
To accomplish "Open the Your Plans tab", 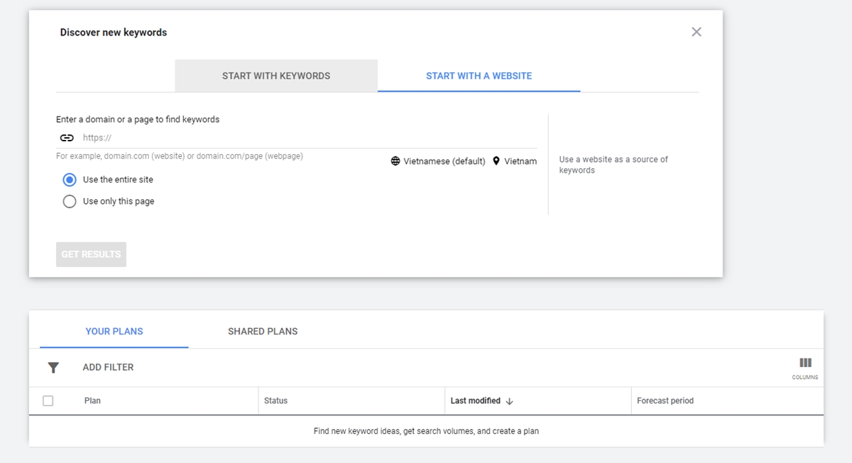I will pyautogui.click(x=114, y=332).
